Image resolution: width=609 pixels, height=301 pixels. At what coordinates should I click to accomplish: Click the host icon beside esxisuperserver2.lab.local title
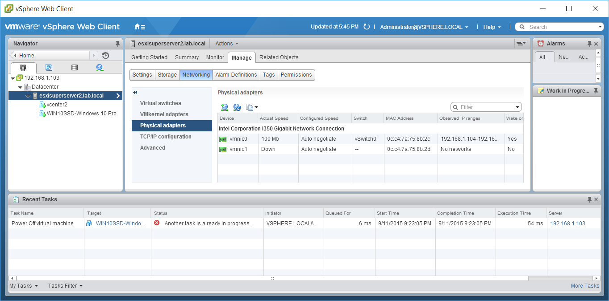point(133,44)
